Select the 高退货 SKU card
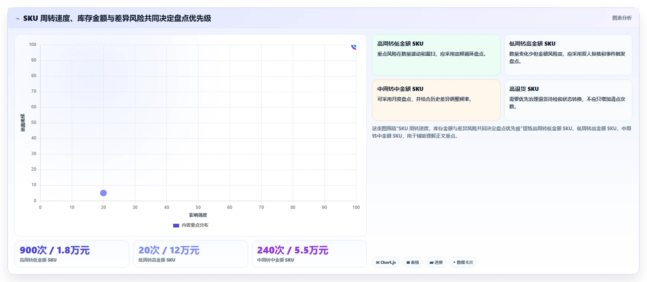 (568, 100)
